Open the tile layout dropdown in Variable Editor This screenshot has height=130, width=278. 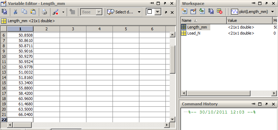[x=157, y=12]
